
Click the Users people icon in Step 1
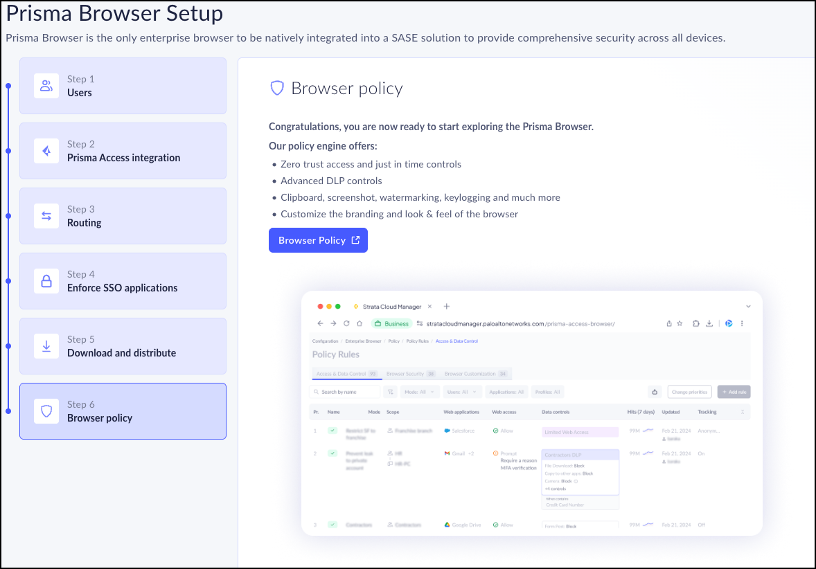pyautogui.click(x=46, y=86)
